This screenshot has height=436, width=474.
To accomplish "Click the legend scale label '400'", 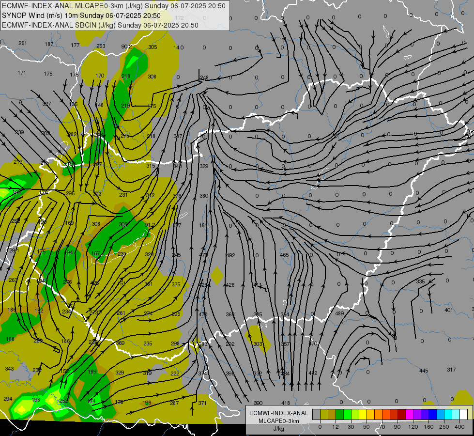I will click(x=459, y=427).
